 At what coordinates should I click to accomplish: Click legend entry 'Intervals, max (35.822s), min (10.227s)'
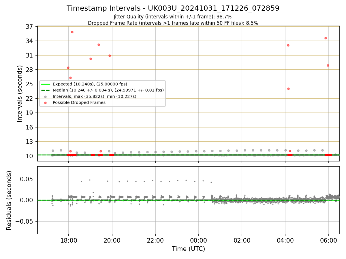(x=95, y=96)
